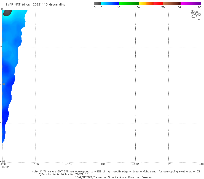204x179 pixels.
Task: Click the longitude label '-105'
Action: pyautogui.click(x=102, y=164)
